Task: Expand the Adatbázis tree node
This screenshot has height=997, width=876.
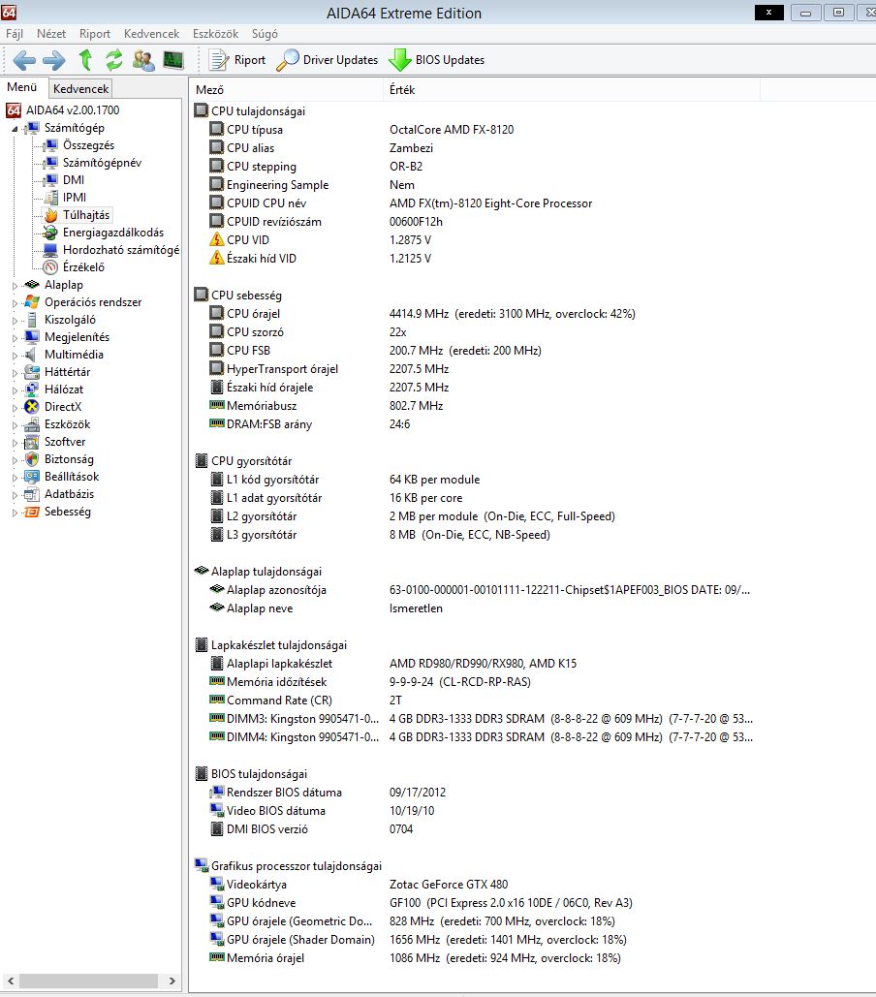Action: (16, 495)
